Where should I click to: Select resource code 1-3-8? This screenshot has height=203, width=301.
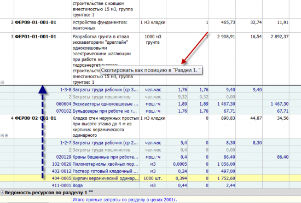pyautogui.click(x=66, y=90)
